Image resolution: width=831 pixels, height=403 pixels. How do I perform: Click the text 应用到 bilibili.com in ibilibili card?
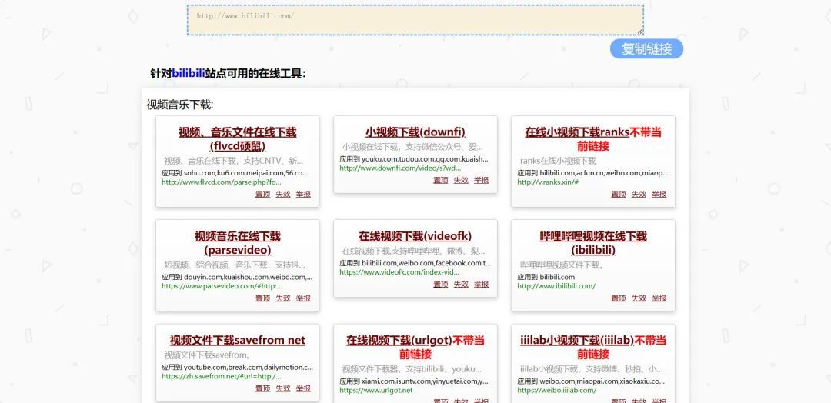tap(546, 277)
